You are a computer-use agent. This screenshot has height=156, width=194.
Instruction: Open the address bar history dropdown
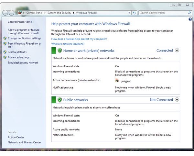(129, 13)
